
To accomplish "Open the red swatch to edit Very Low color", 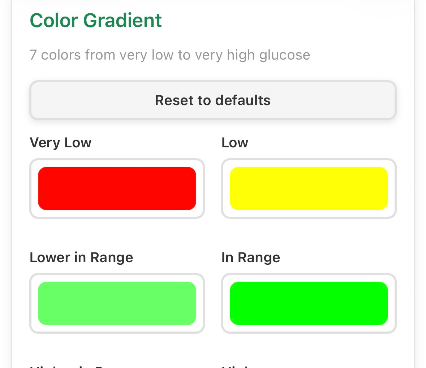I will (117, 188).
